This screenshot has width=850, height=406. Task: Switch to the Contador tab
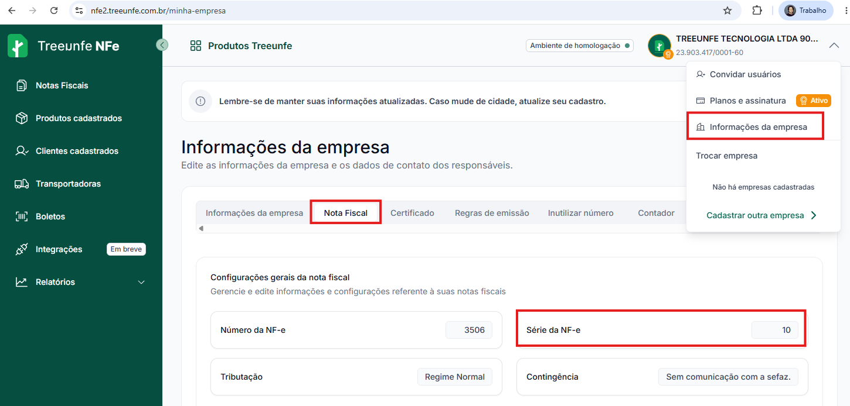[x=656, y=213]
